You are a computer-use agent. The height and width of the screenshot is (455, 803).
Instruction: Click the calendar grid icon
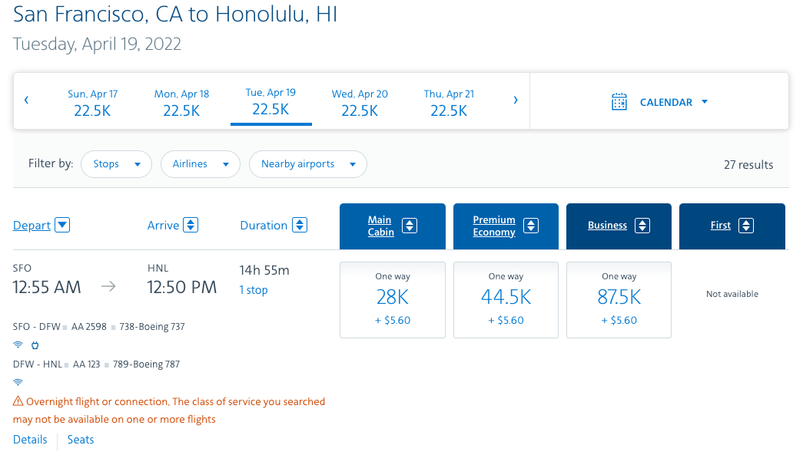click(619, 102)
